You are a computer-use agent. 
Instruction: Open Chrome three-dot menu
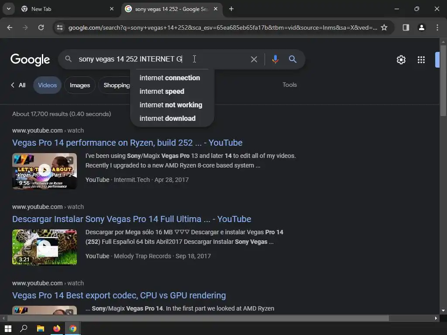437,27
